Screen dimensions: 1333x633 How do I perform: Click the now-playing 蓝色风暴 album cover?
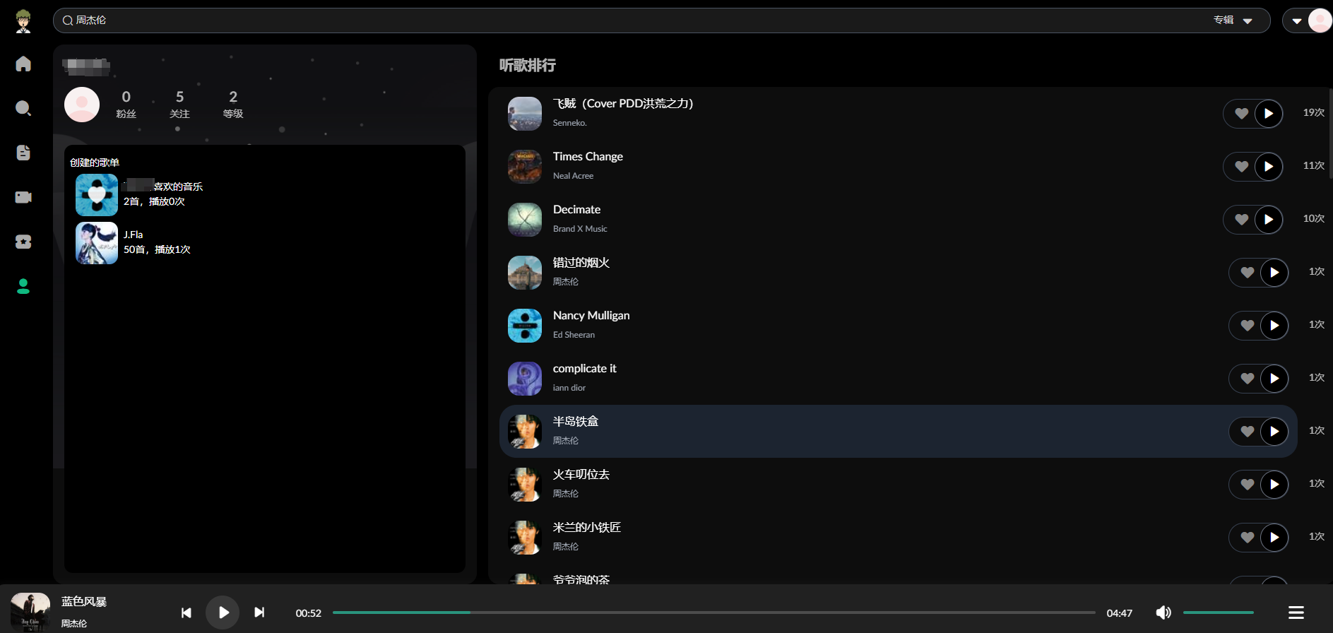click(x=30, y=613)
